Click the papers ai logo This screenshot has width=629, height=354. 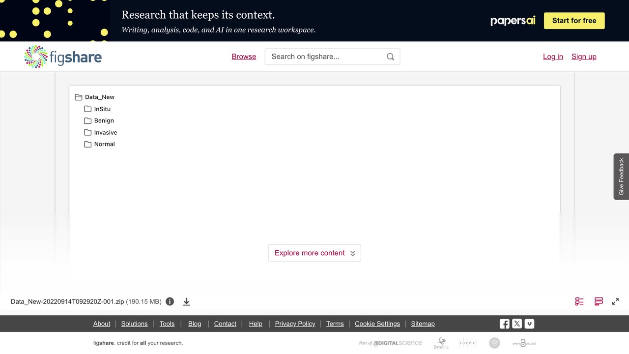(513, 21)
